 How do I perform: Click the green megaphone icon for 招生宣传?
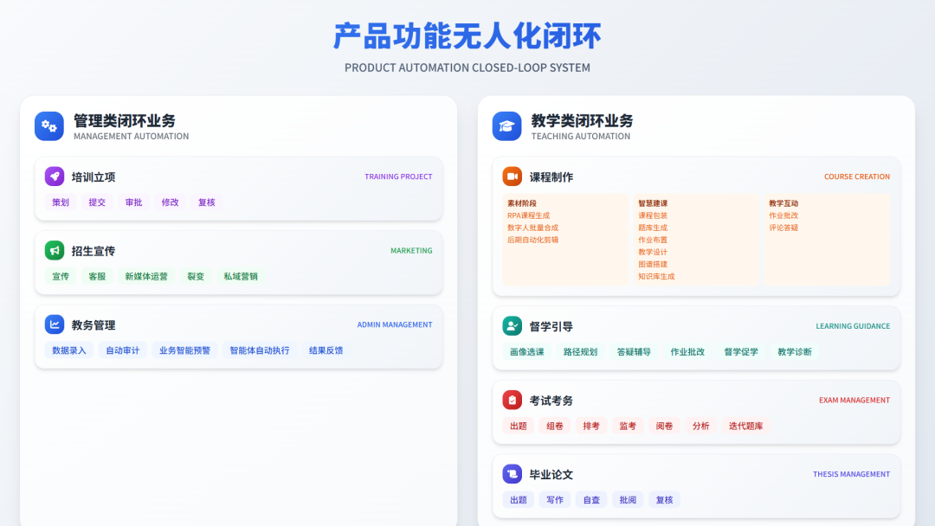(x=55, y=251)
